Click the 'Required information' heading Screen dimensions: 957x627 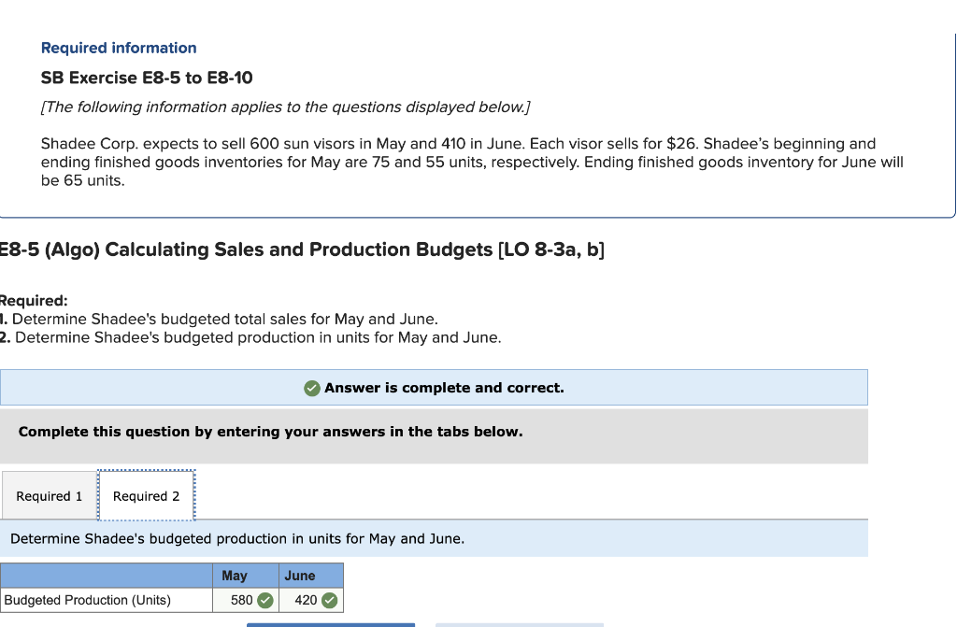[x=119, y=48]
